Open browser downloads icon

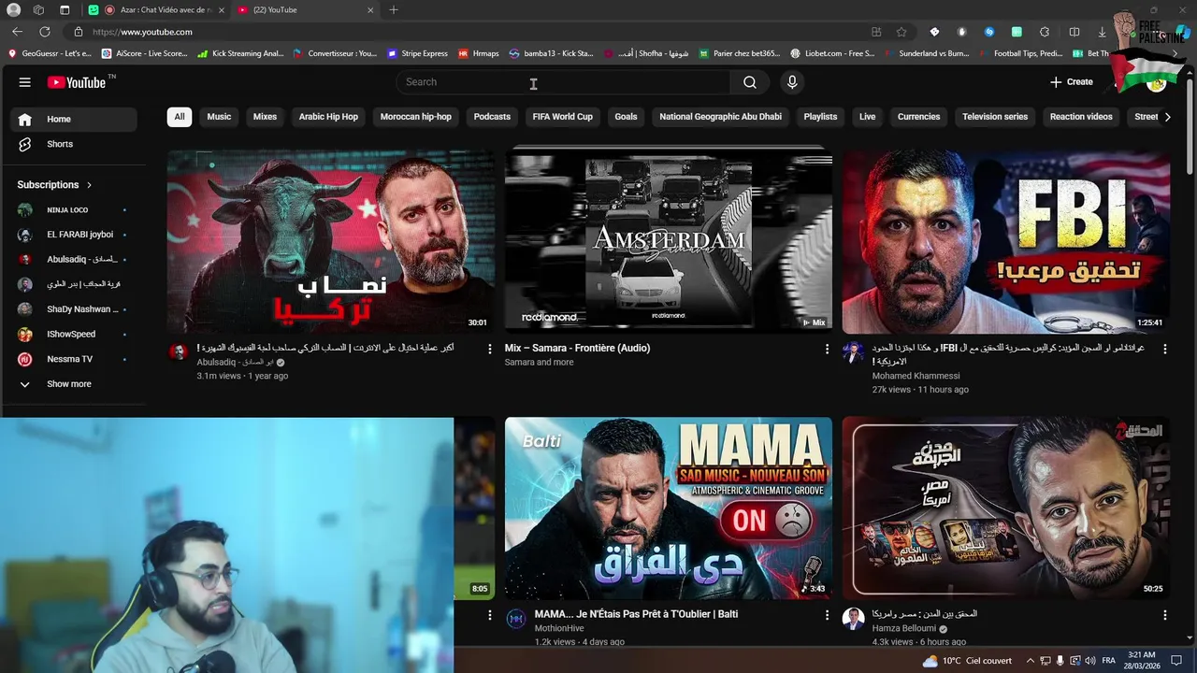click(1103, 32)
